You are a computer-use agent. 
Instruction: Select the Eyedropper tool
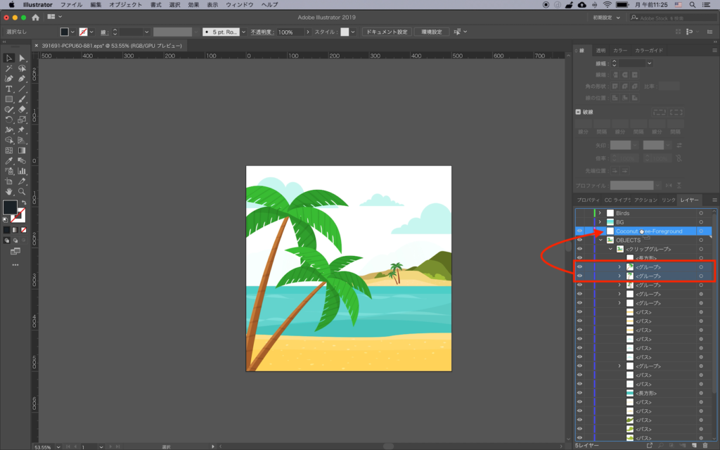pos(9,160)
